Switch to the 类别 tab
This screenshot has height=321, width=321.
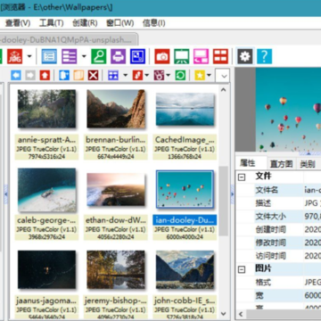307,164
